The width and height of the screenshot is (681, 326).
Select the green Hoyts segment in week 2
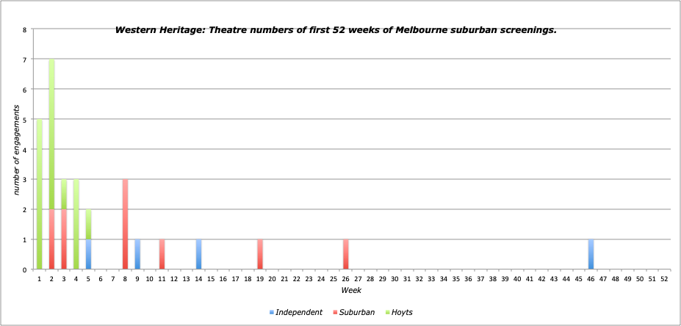(51, 134)
